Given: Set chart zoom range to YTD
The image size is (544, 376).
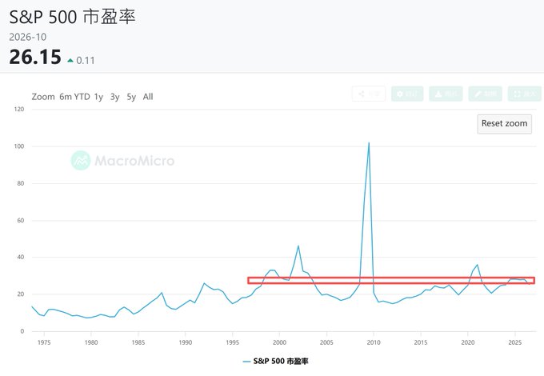Looking at the screenshot, I should (x=82, y=97).
